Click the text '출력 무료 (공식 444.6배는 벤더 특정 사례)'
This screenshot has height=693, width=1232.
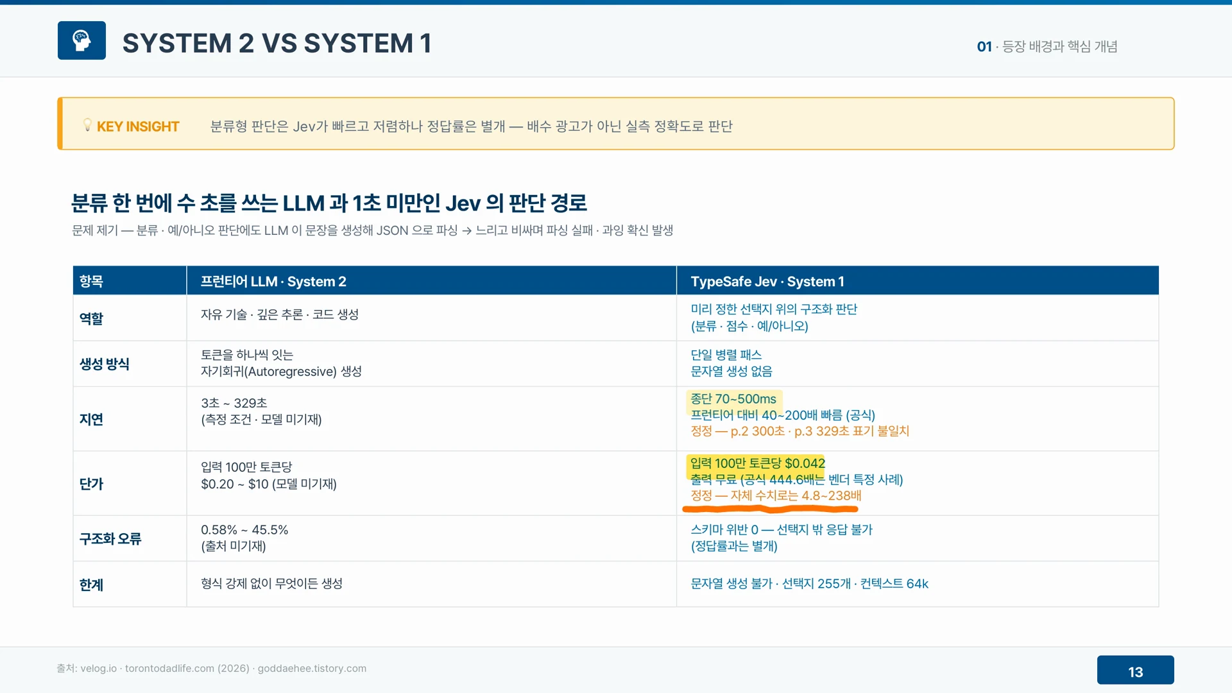point(797,479)
